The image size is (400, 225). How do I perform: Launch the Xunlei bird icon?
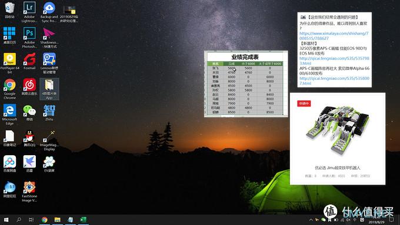tap(29, 163)
